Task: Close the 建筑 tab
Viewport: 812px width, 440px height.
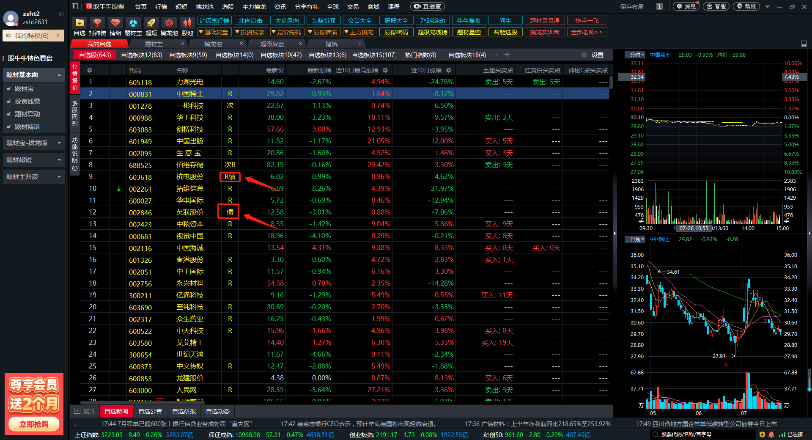Action: click(x=360, y=44)
